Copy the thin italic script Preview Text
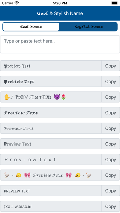Screen dimensions: 120x213 click(x=111, y=128)
